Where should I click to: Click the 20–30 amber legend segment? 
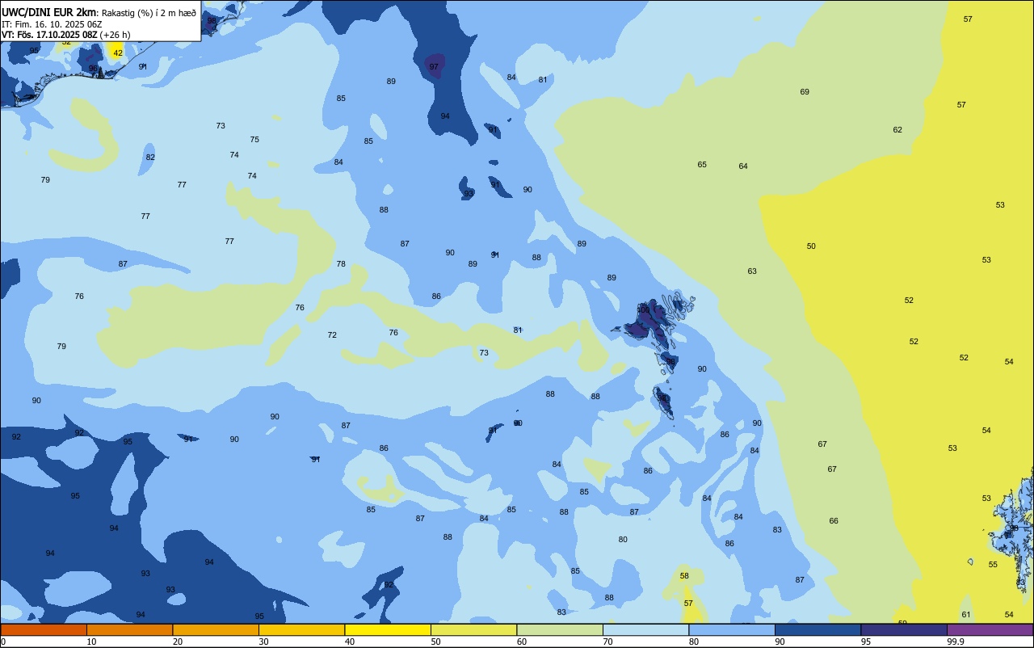click(x=216, y=629)
